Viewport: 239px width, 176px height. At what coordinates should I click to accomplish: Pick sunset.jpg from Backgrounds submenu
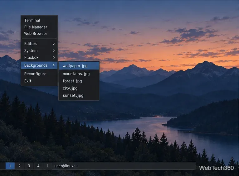tap(79, 95)
